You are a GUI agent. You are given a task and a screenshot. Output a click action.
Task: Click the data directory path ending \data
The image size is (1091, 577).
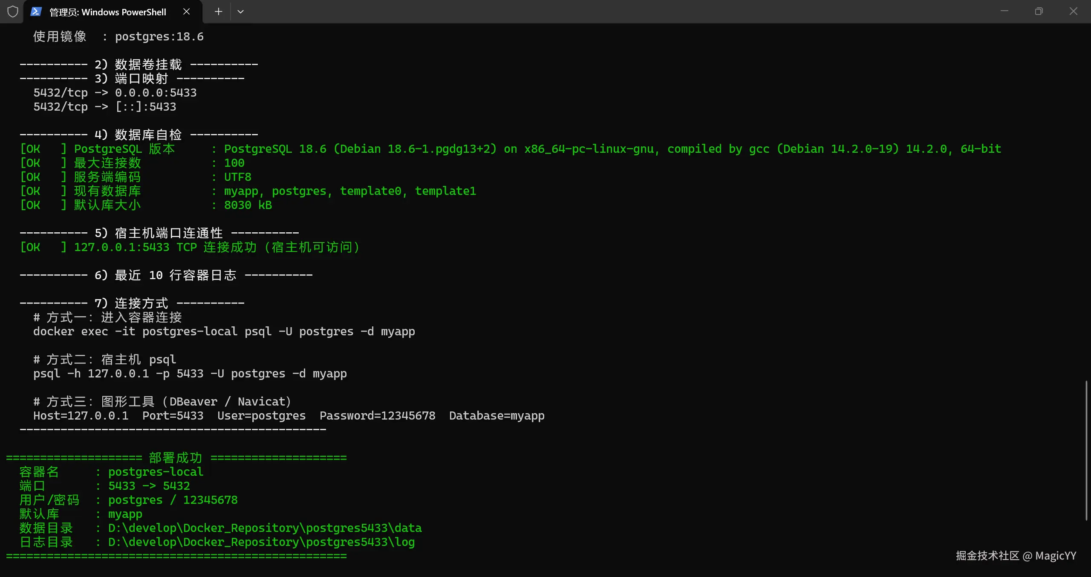click(265, 528)
